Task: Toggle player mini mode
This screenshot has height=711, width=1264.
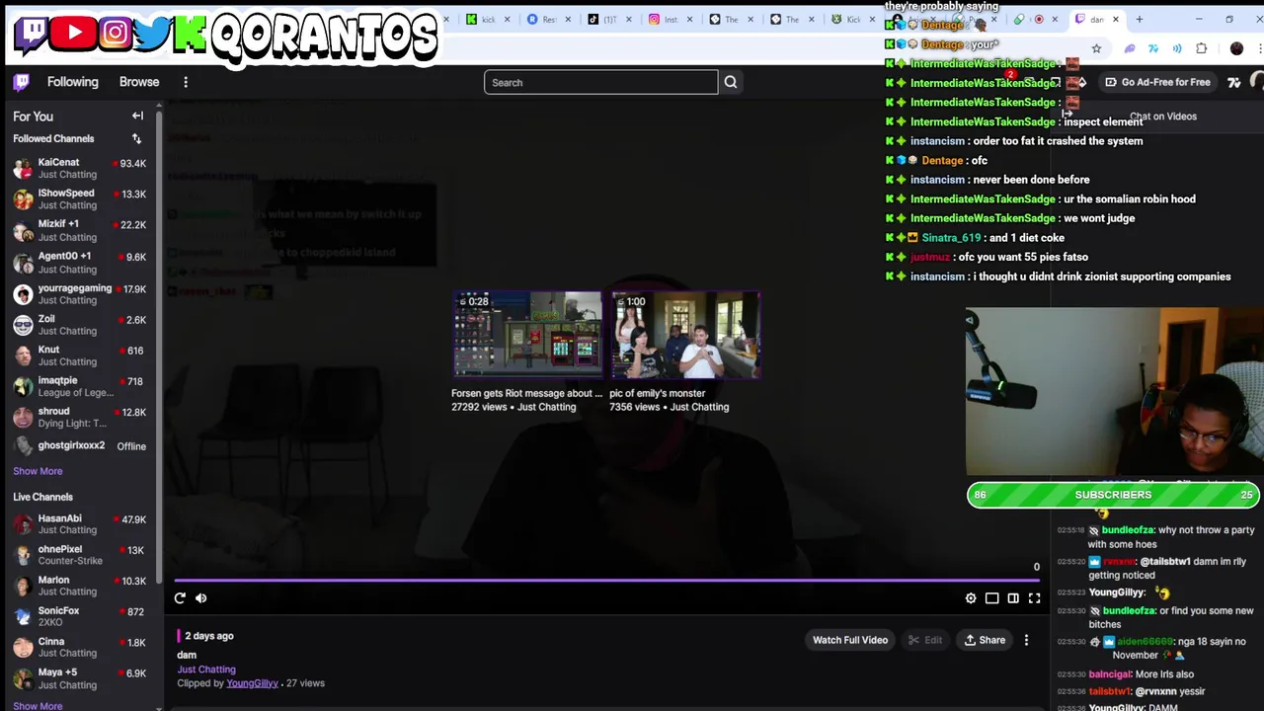Action: [x=992, y=597]
